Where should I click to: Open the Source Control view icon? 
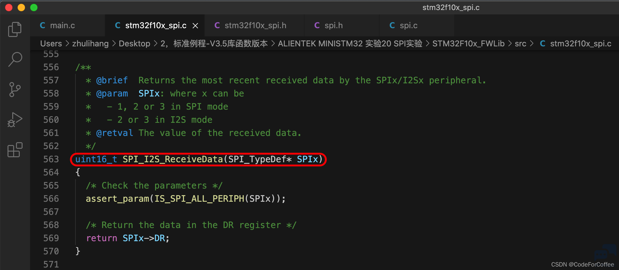pos(15,90)
